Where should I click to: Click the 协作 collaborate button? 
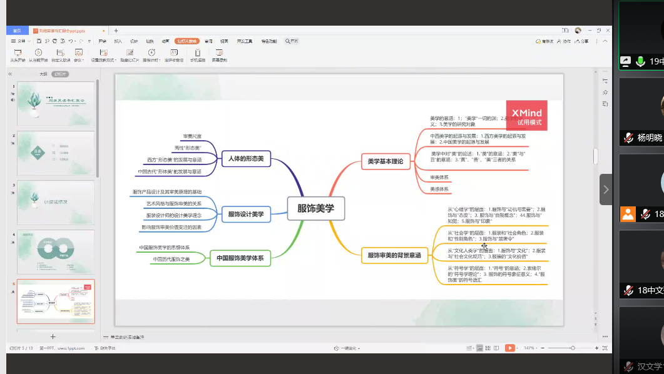point(564,41)
